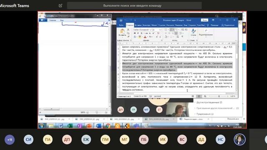
Task: Expand the Стили styles gallery
Action: click(194, 33)
